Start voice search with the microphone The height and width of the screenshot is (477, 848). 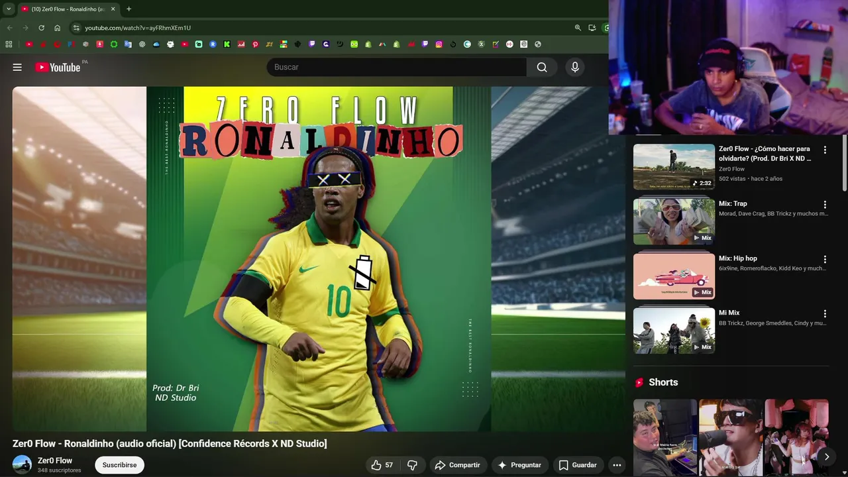[575, 67]
